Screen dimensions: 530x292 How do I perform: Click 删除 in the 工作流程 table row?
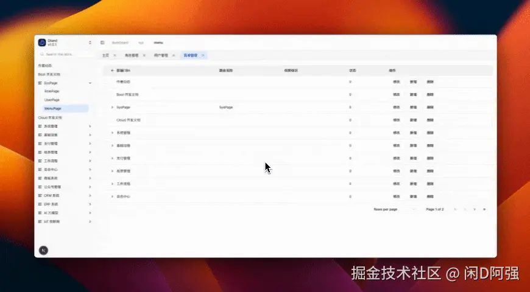coord(430,184)
